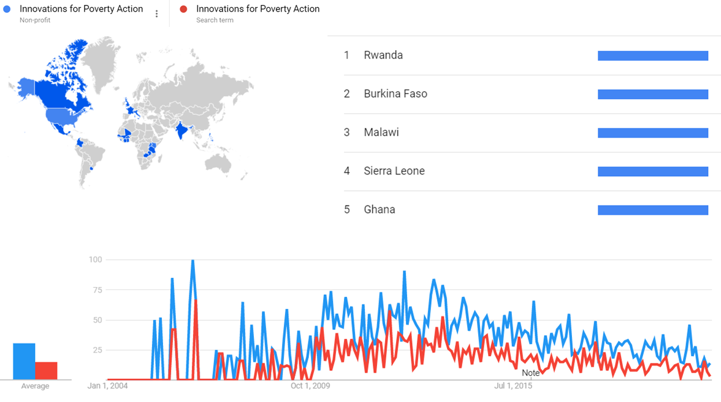The height and width of the screenshot is (402, 721).
Task: Select Malawi in the region list
Action: (x=381, y=132)
